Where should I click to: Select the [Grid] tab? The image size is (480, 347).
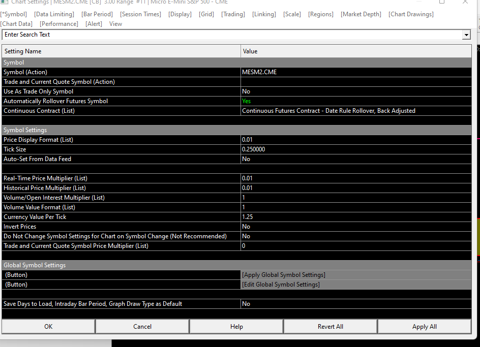click(x=206, y=14)
